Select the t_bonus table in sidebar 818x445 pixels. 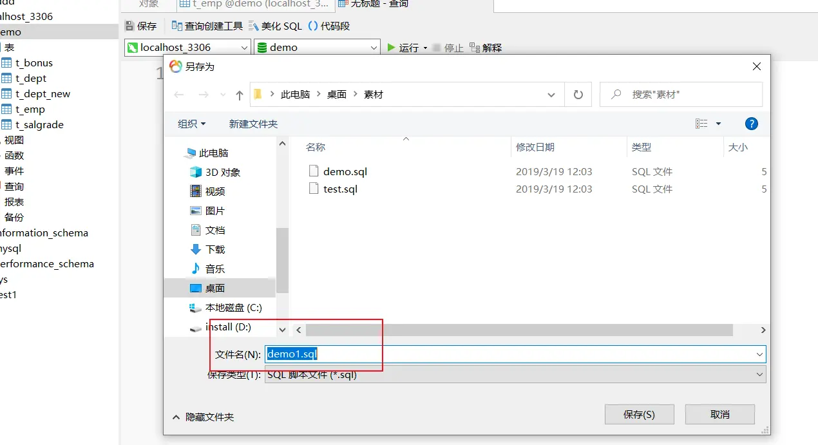click(x=34, y=62)
